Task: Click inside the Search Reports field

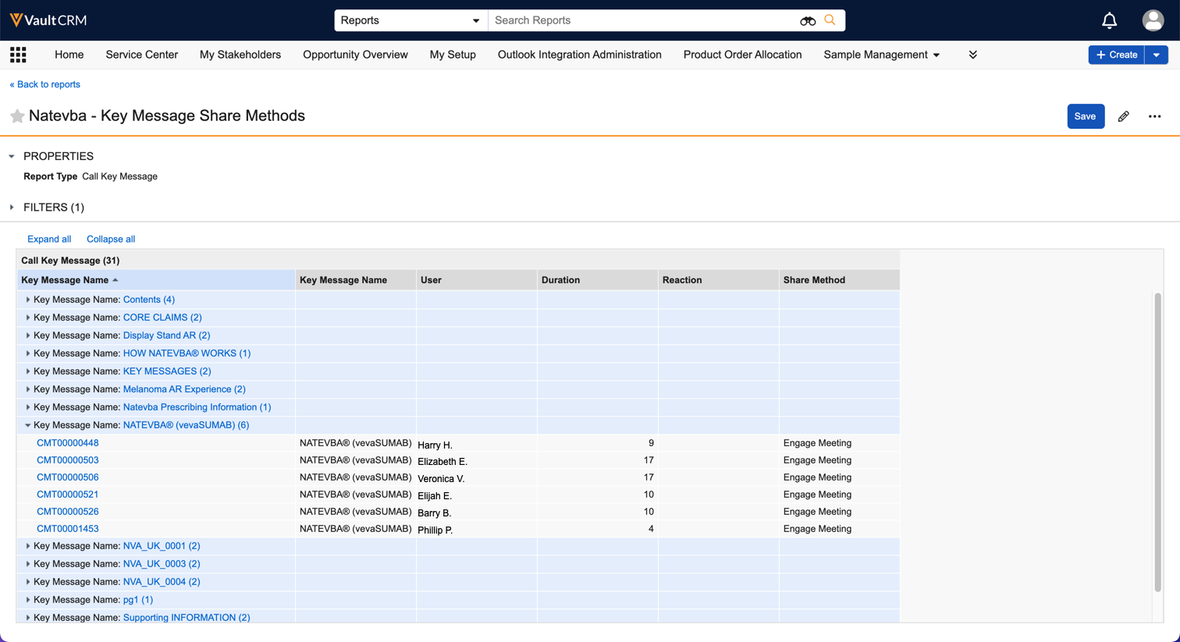Action: point(640,20)
